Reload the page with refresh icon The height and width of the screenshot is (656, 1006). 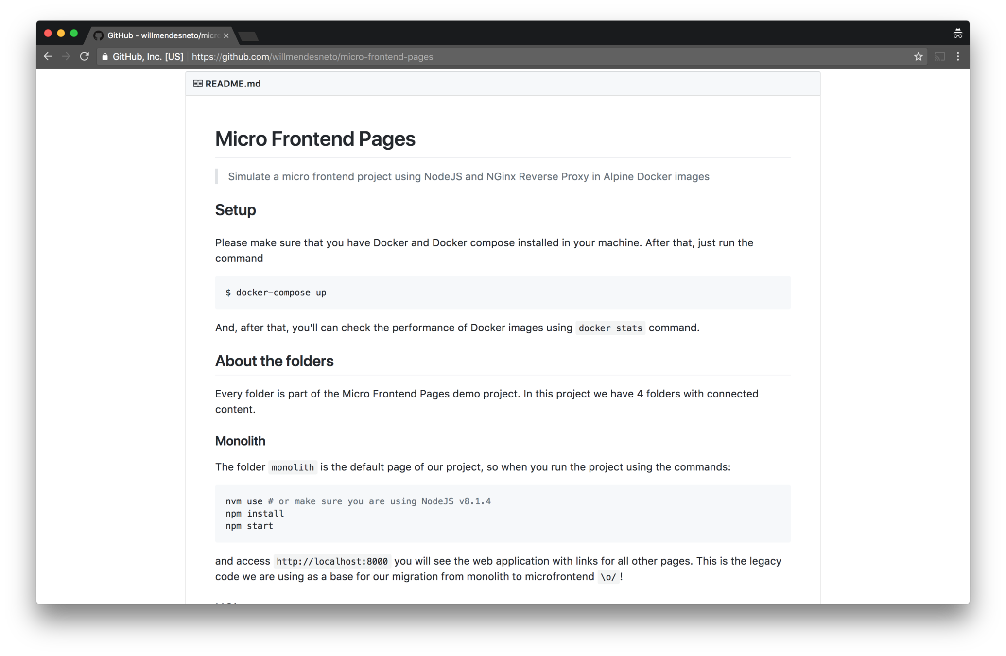pos(85,56)
